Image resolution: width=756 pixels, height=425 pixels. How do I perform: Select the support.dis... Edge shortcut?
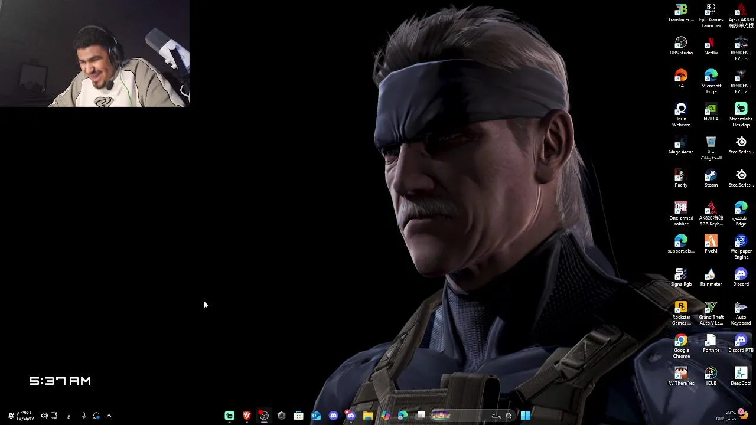[681, 244]
